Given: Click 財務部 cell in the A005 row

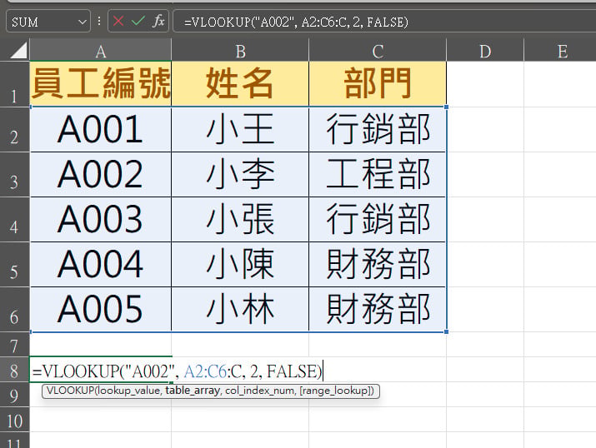Looking at the screenshot, I should click(378, 310).
